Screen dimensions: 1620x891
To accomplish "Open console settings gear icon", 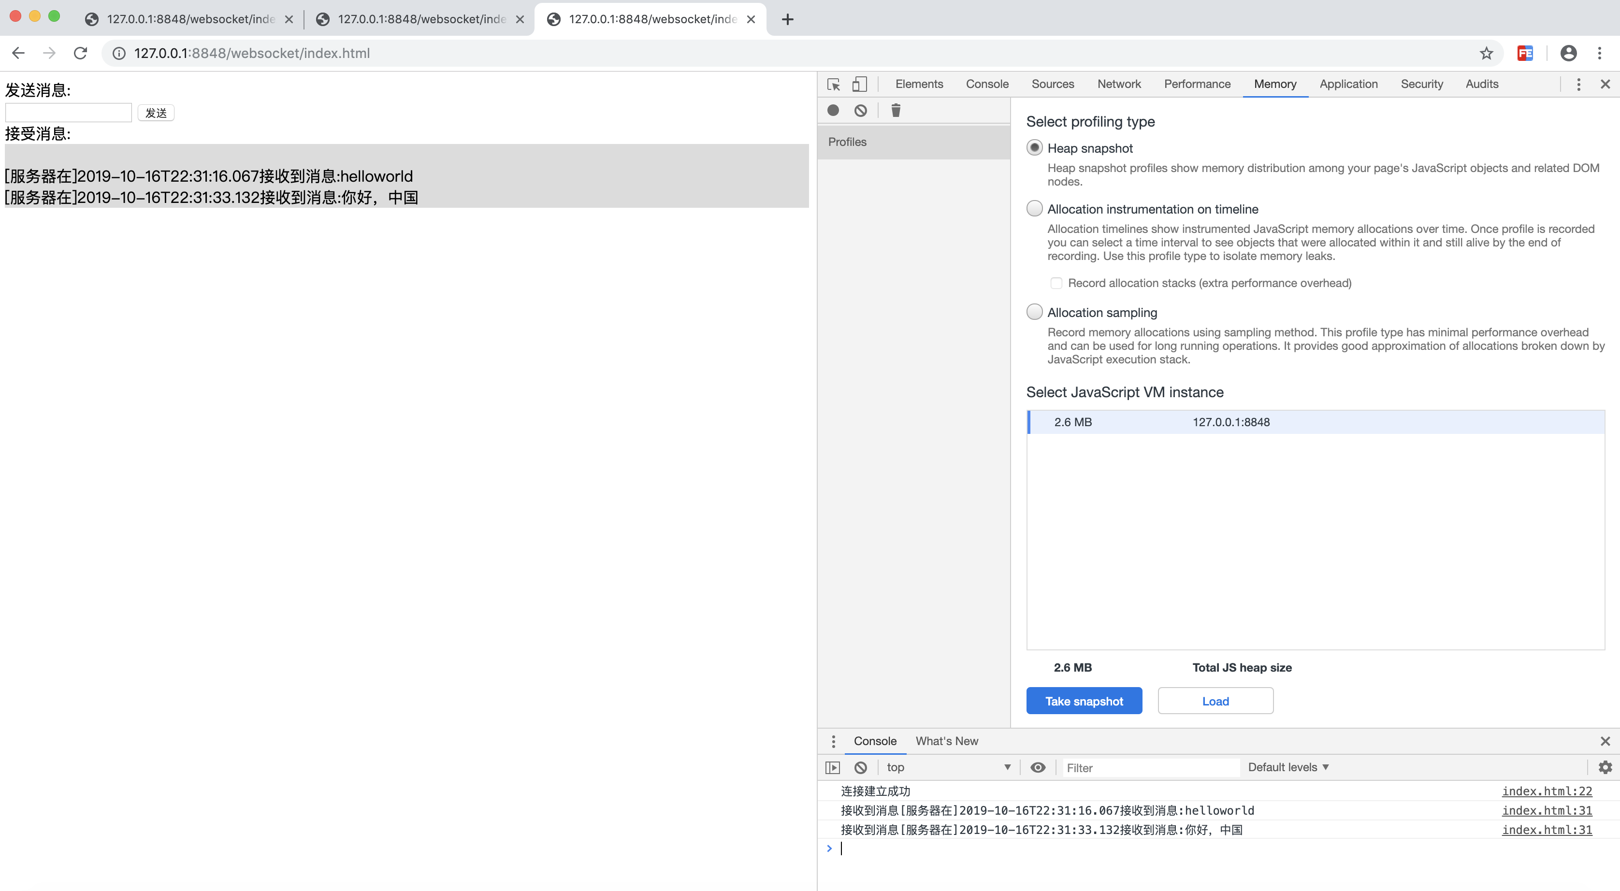I will coord(1605,768).
